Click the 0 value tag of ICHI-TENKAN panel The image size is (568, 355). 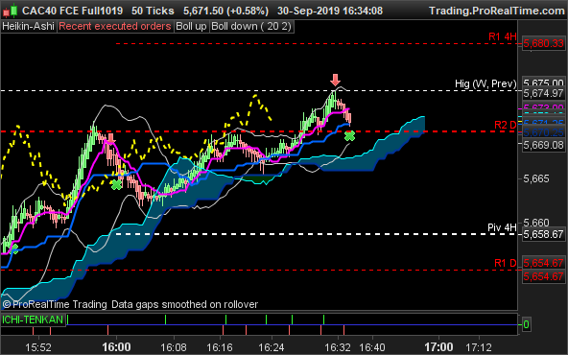526,324
